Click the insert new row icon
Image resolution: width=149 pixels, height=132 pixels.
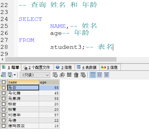click(x=55, y=75)
